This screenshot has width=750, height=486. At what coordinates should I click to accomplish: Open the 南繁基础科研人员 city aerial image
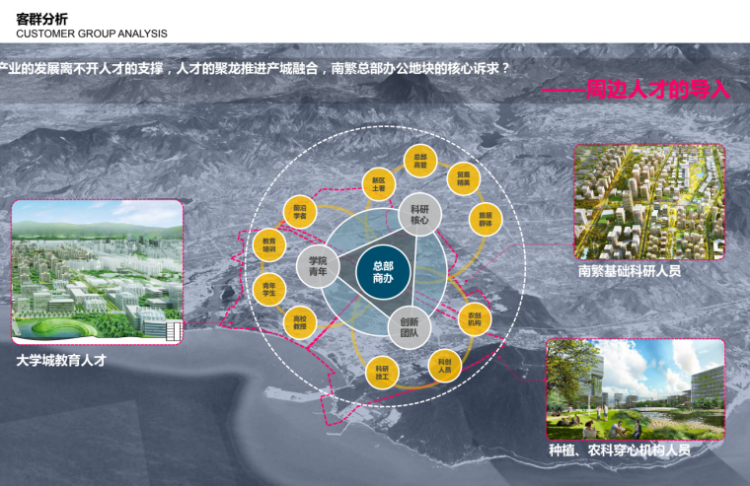[649, 202]
